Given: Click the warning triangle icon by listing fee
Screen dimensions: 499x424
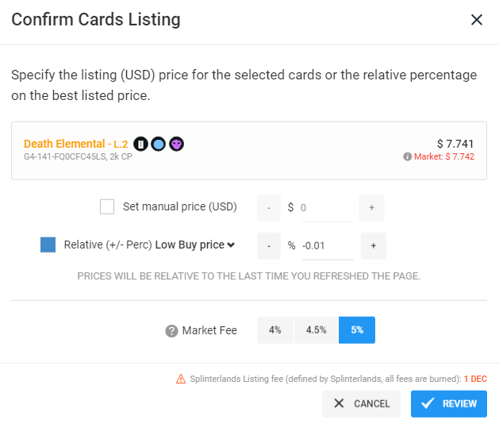Looking at the screenshot, I should (x=181, y=379).
